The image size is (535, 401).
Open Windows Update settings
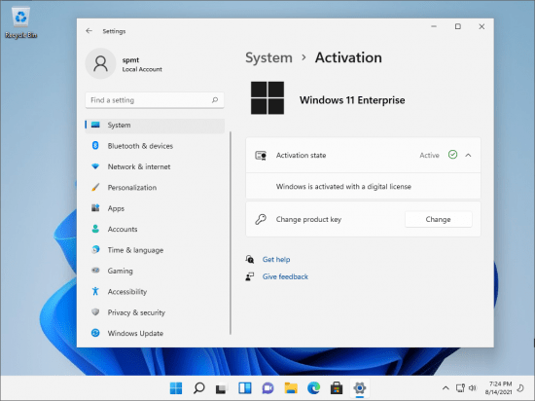[155, 333]
